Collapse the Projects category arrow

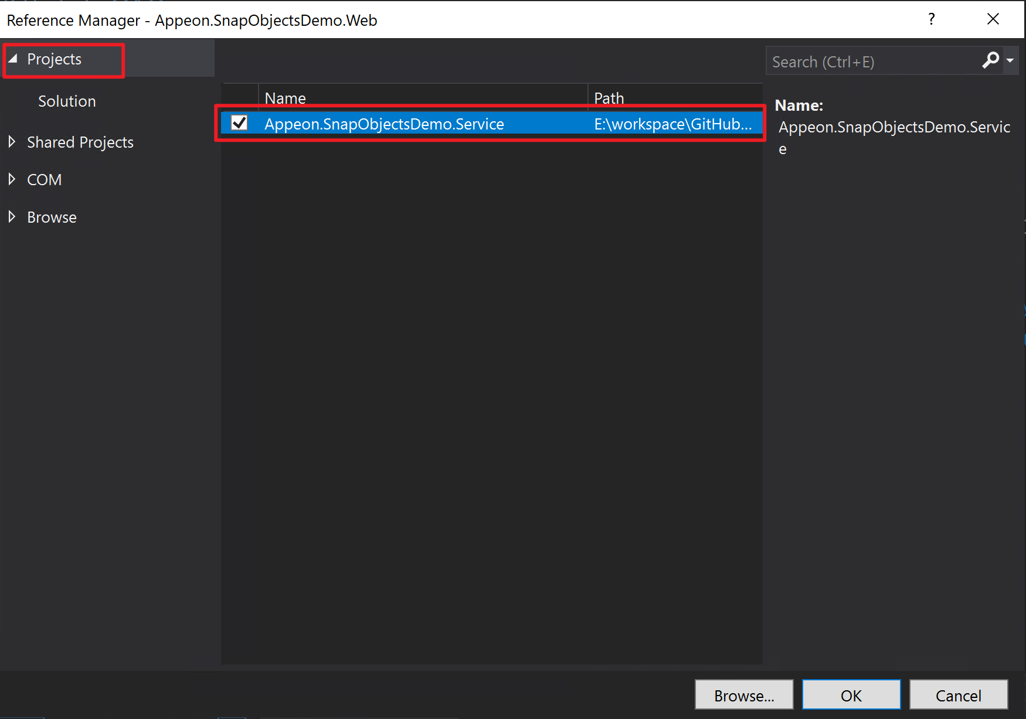(x=13, y=59)
